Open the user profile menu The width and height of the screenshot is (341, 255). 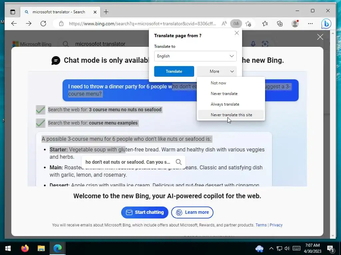pos(295,24)
